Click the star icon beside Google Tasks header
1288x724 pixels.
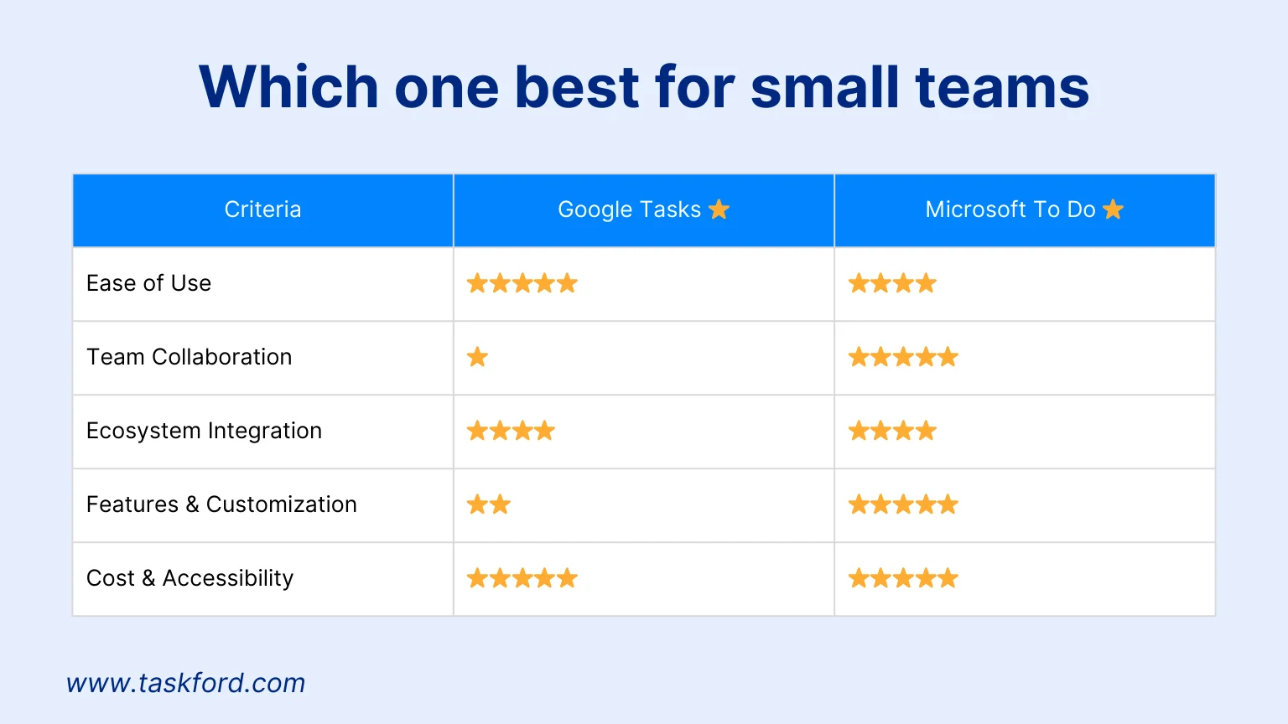click(719, 209)
